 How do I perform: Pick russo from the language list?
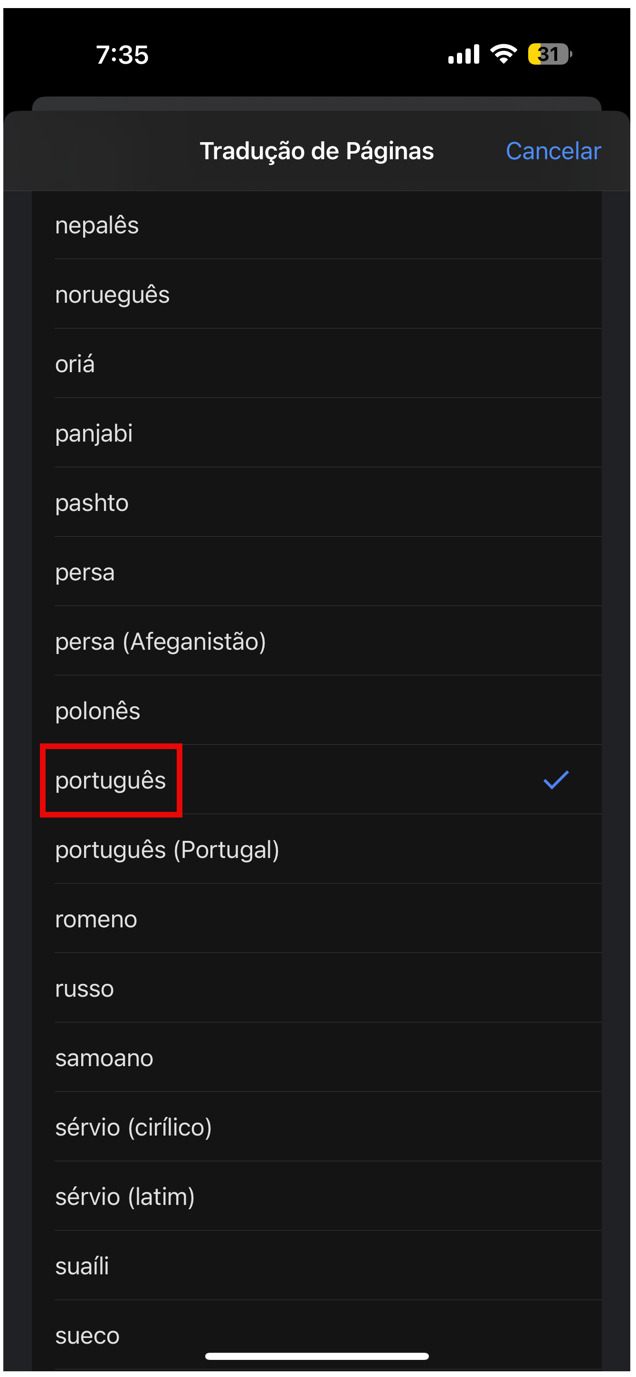(x=85, y=989)
